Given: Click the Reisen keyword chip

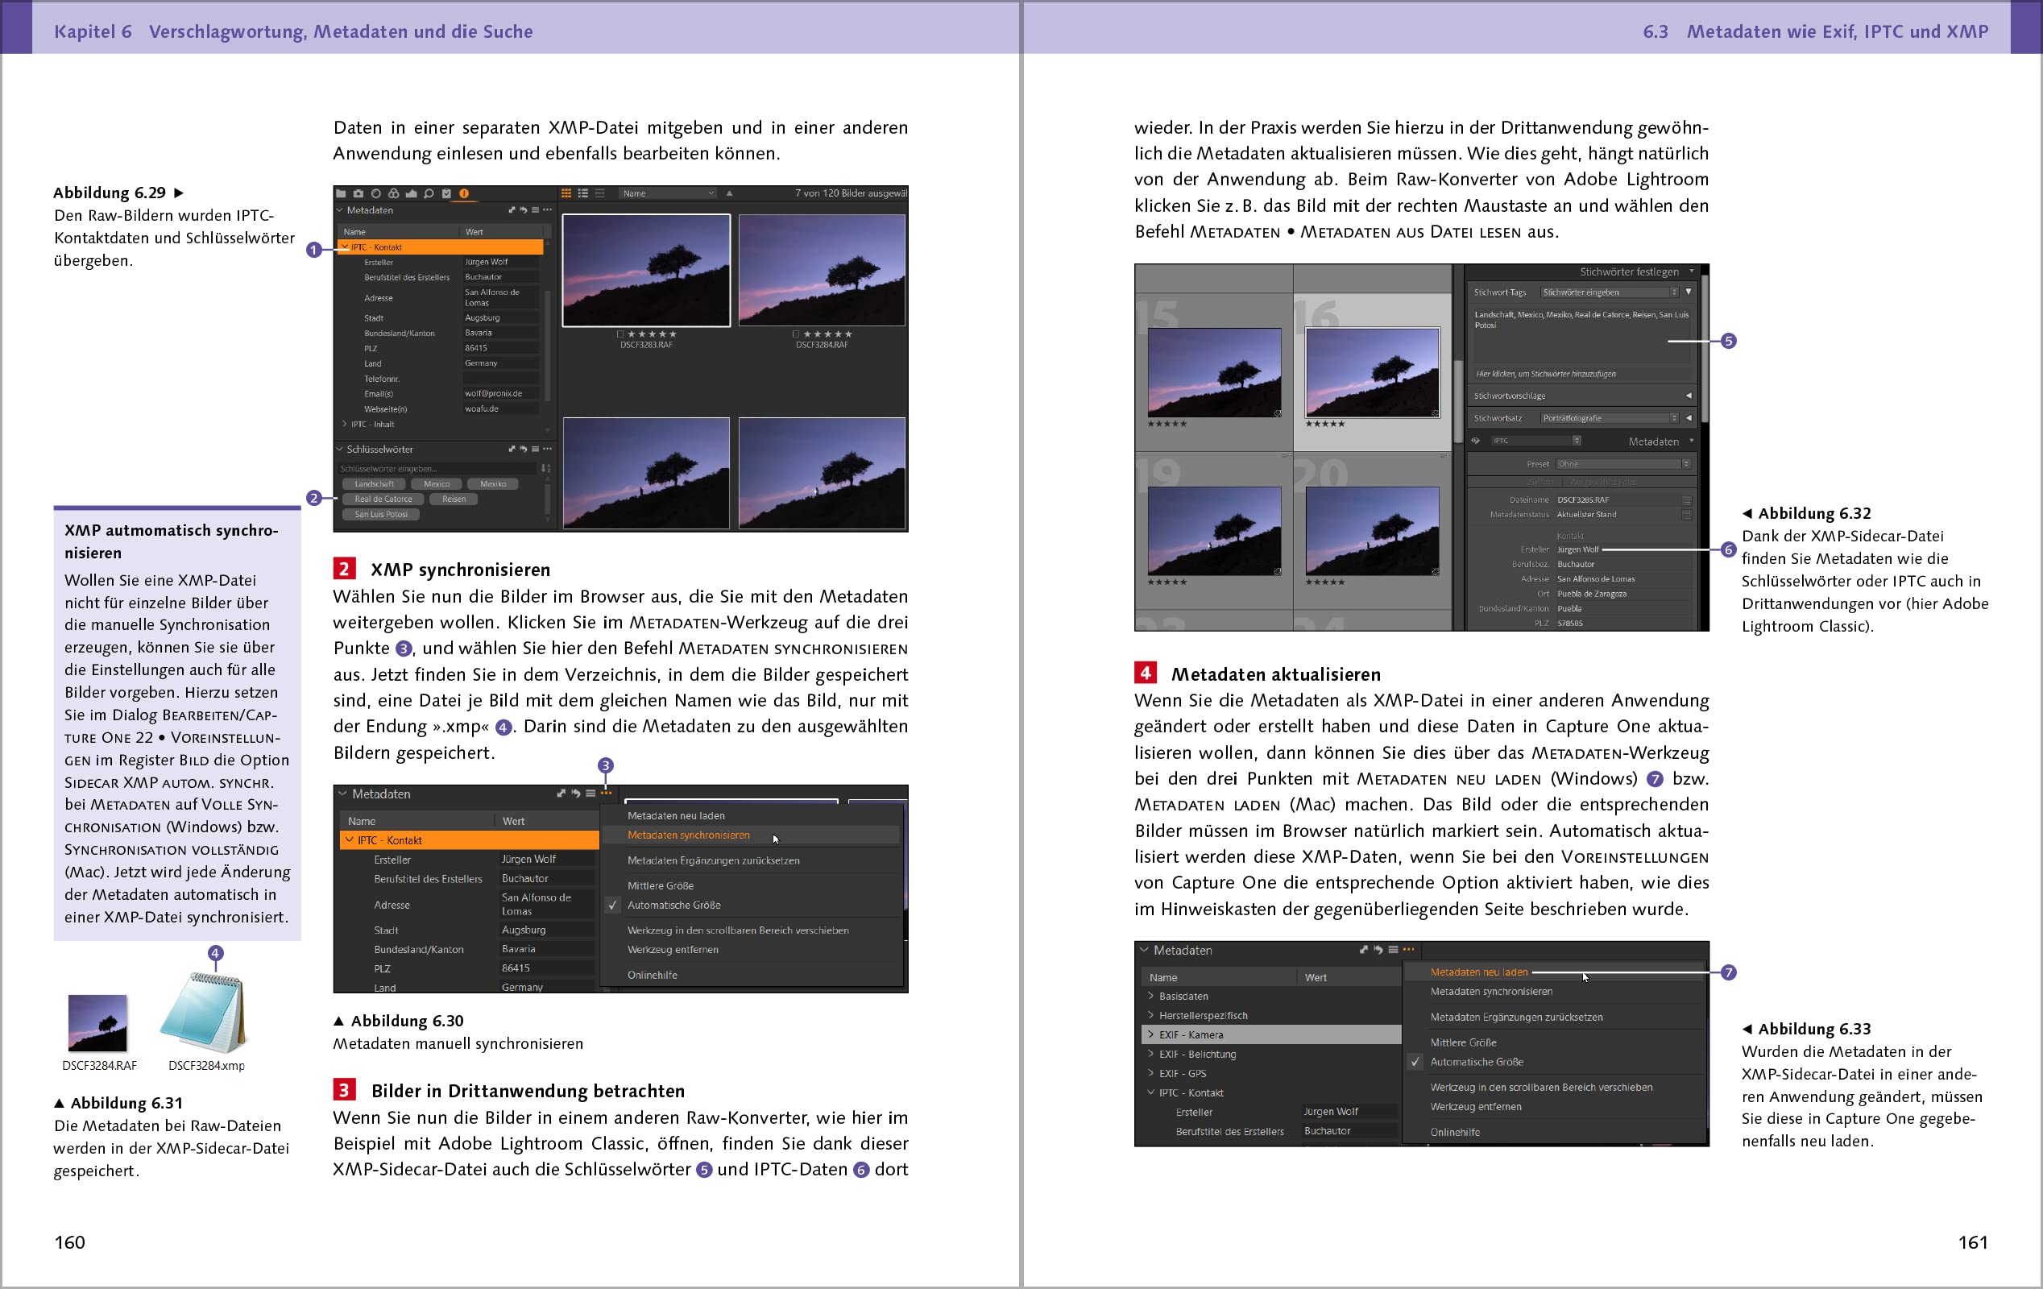Looking at the screenshot, I should pyautogui.click(x=454, y=499).
